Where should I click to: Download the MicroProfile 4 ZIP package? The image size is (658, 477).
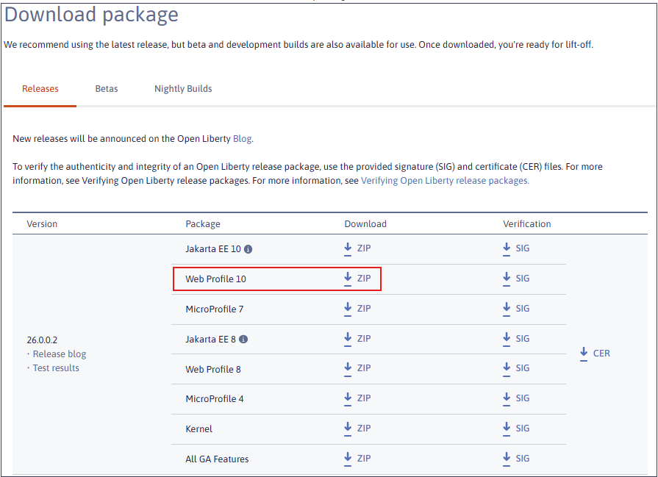point(357,398)
